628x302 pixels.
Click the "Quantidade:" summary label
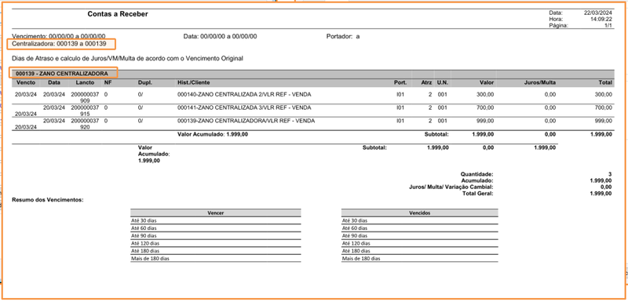coord(477,174)
